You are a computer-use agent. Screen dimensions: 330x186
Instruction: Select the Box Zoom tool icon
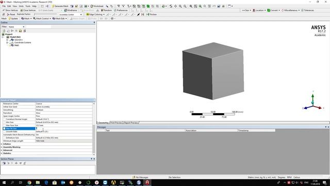click(185, 6)
